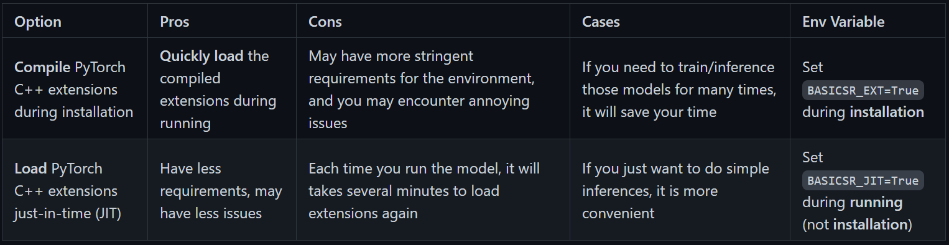Click the Cases column header
949x245 pixels.
click(601, 22)
